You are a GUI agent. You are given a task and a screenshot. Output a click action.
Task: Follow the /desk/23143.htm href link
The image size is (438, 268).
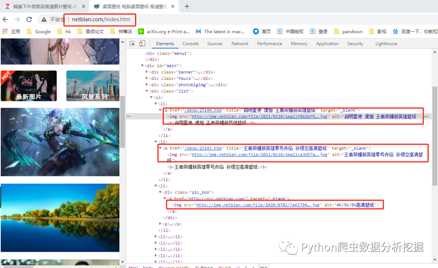coord(203,148)
